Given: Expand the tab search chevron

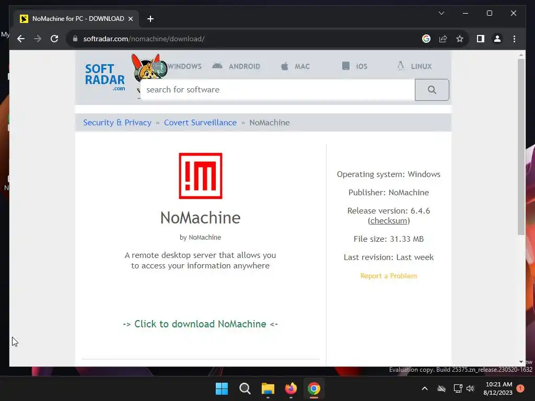Looking at the screenshot, I should [x=441, y=13].
